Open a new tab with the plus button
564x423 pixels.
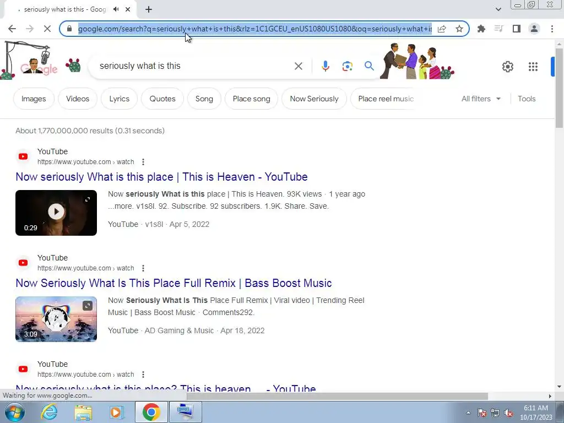(x=149, y=9)
